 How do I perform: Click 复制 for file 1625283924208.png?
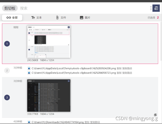119,69
